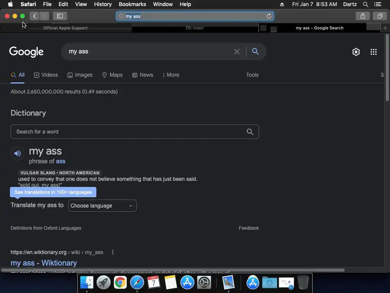Select the Images search tab
Viewport: 390px width, 293px height.
point(80,75)
